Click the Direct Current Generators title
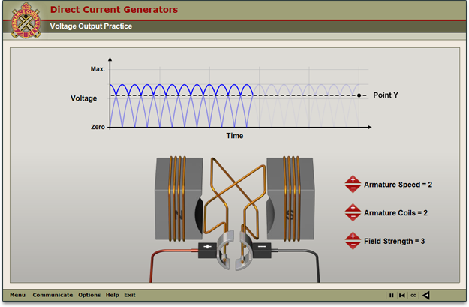The height and width of the screenshot is (307, 469). point(114,9)
